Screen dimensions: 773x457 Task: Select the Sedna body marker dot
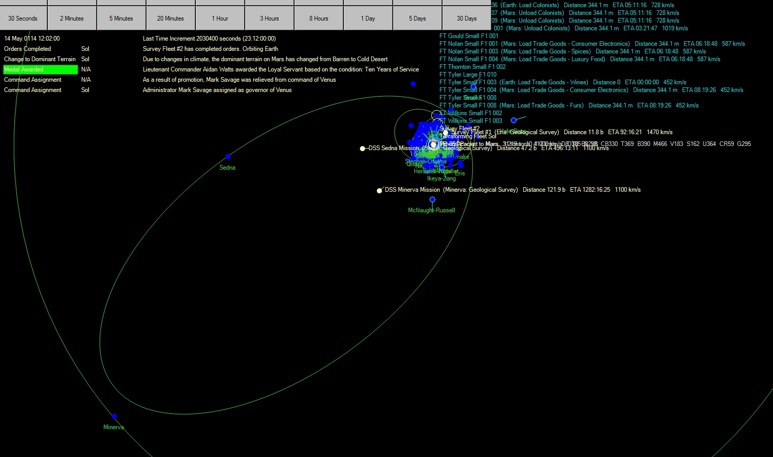(228, 156)
